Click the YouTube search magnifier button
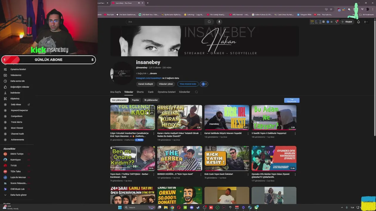The width and height of the screenshot is (376, 211). [209, 22]
